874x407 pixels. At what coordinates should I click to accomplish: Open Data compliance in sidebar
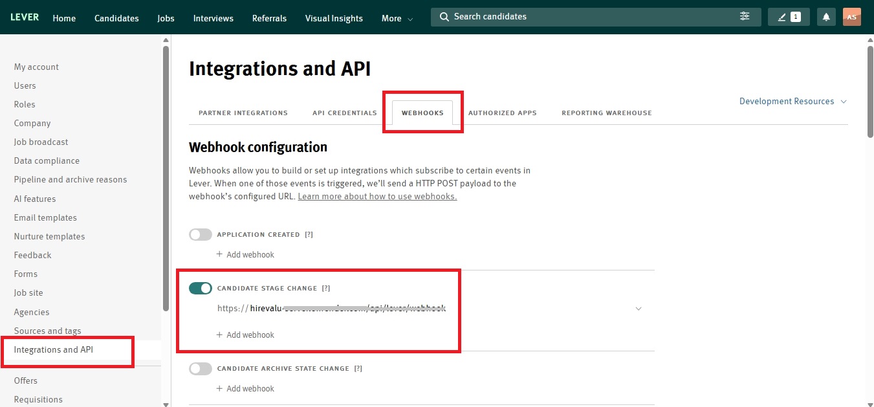[x=47, y=160]
